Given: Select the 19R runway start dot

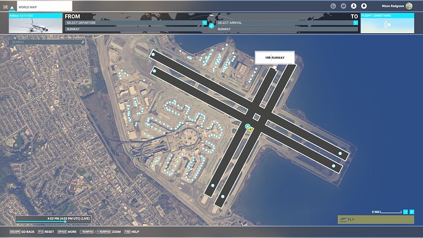Looking at the screenshot, I should (275, 67).
